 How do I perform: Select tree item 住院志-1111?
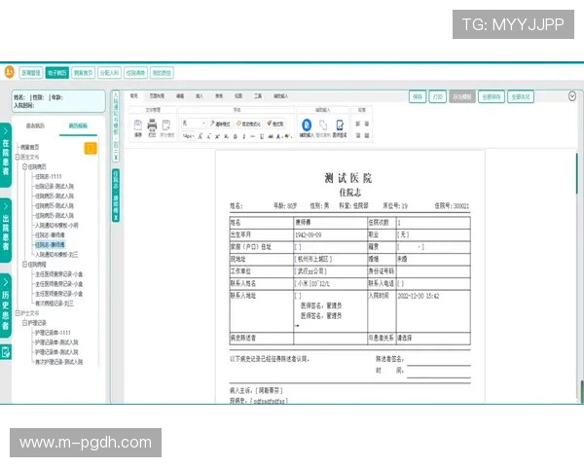(49, 176)
